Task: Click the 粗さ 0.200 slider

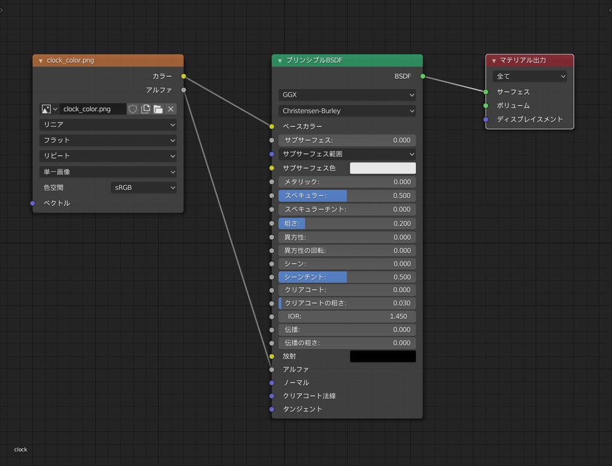Action: [347, 223]
